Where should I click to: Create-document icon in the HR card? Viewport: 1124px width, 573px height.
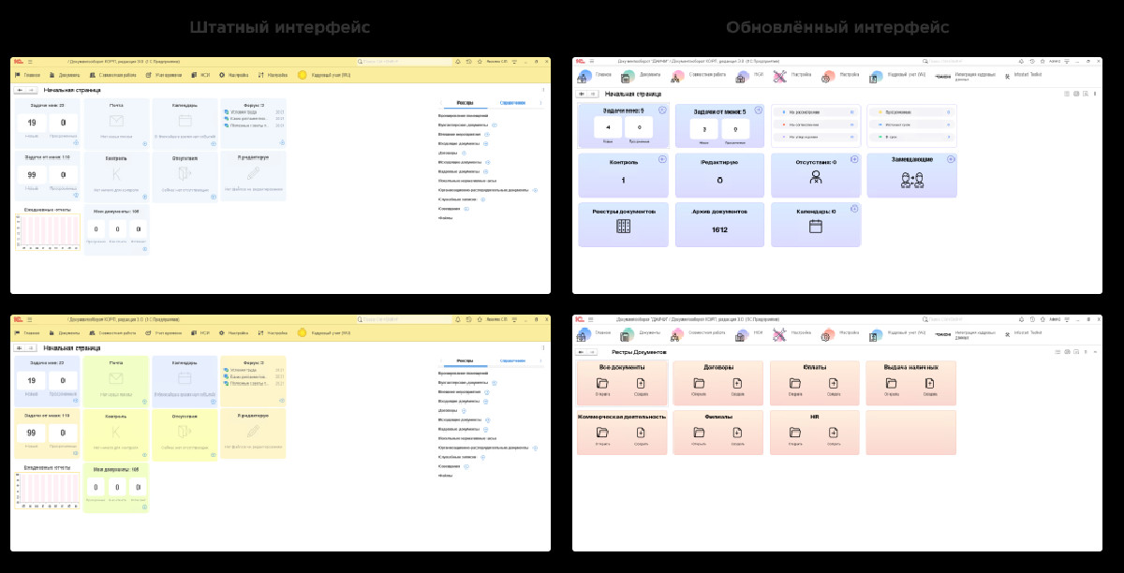pos(834,433)
